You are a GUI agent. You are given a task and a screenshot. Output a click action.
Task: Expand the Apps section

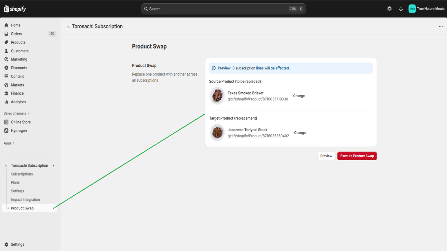(x=9, y=143)
